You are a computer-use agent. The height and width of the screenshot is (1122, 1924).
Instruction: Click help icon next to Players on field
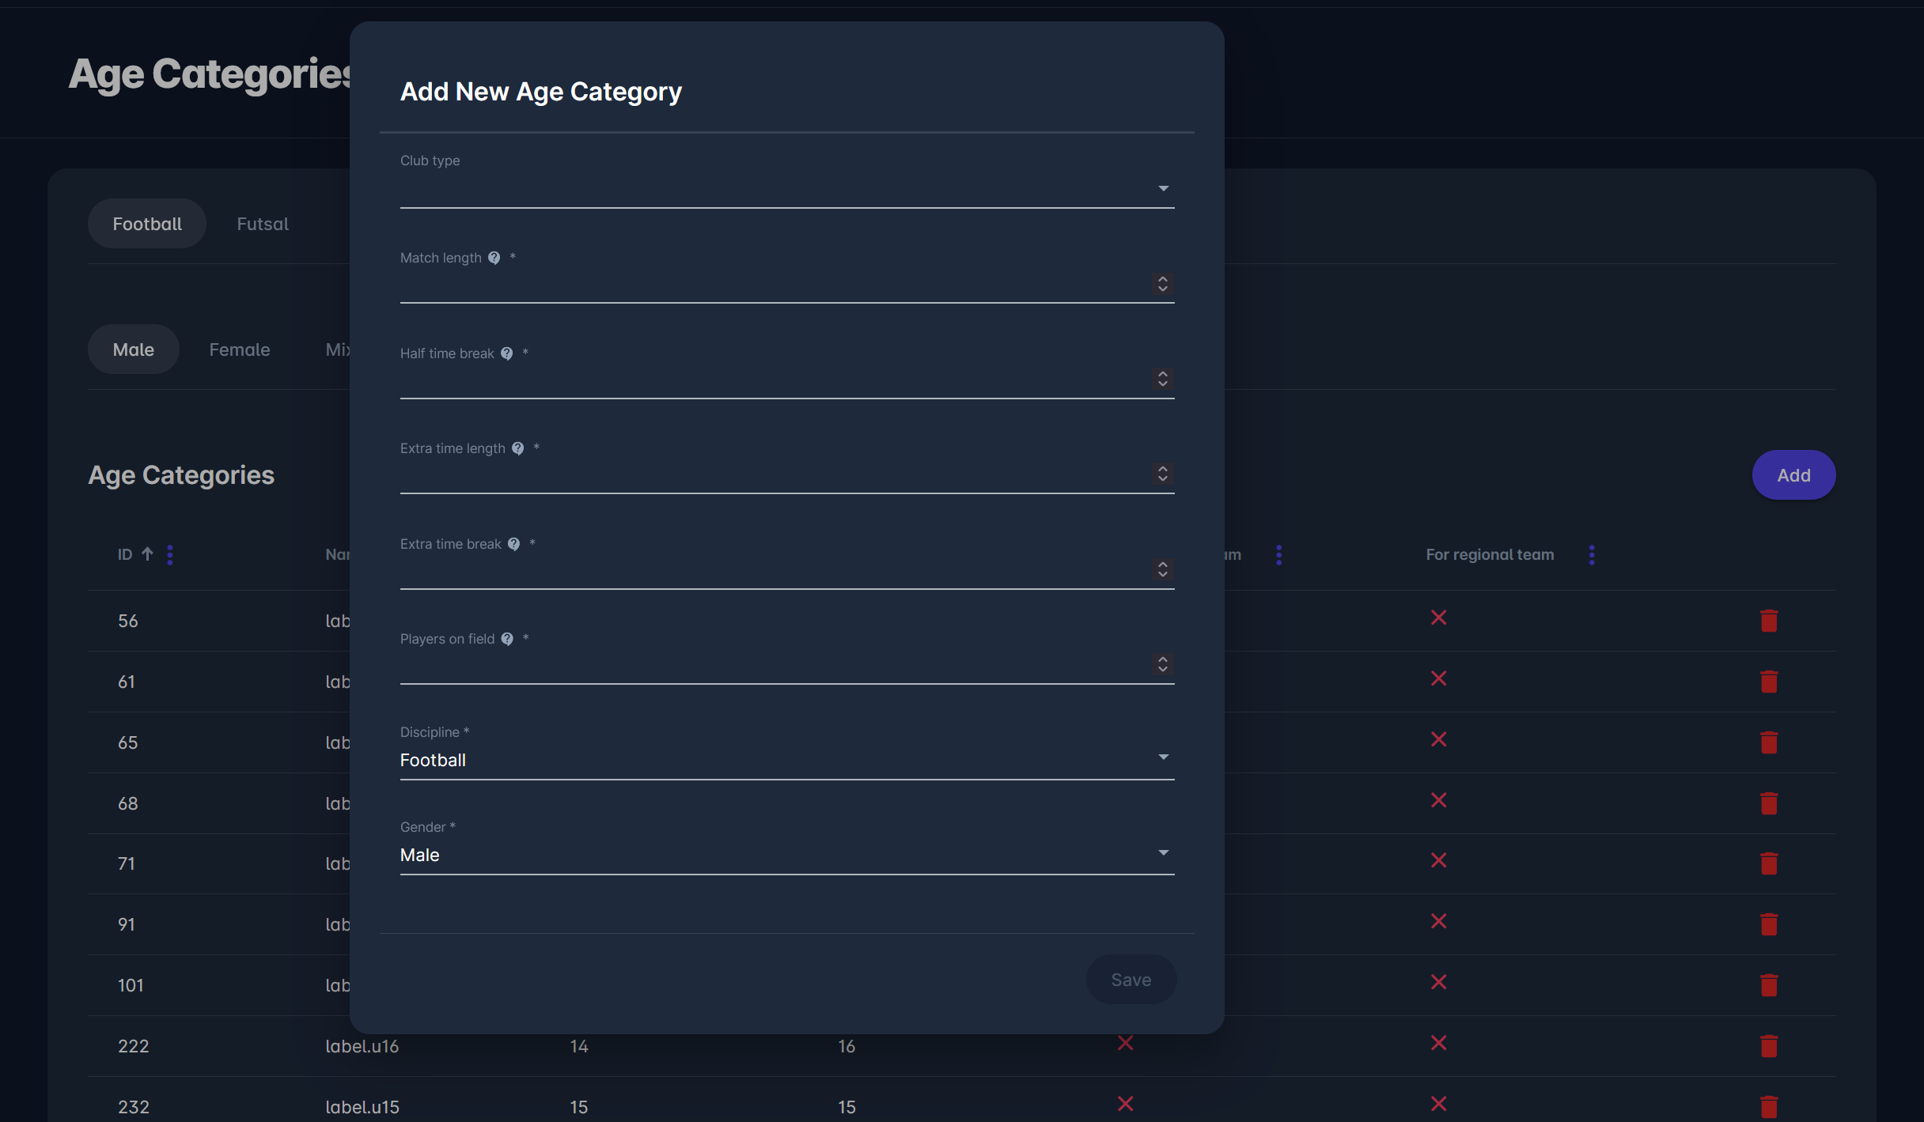508,639
